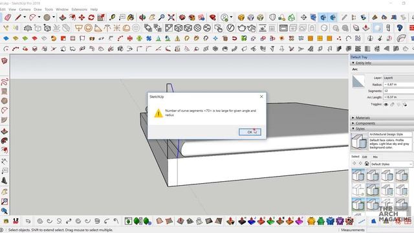Screen dimensions: 414x233
Task: Toggle the Lock icon in Entity Info
Action: (393, 104)
